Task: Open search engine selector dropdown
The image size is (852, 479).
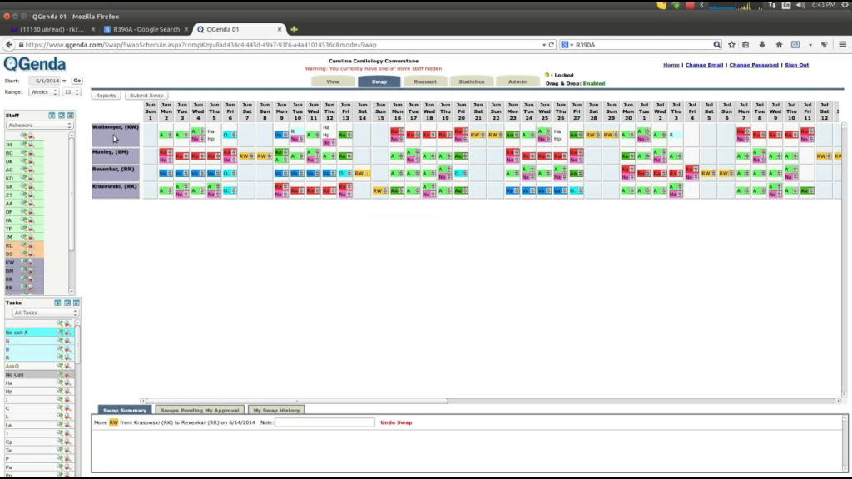Action: coord(567,45)
